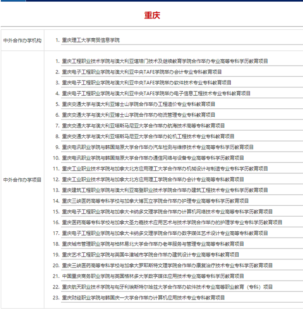Open 重庆航天职业技术学院 匈牙利 软件技术 link
The image size is (303, 309).
[x=167, y=287]
